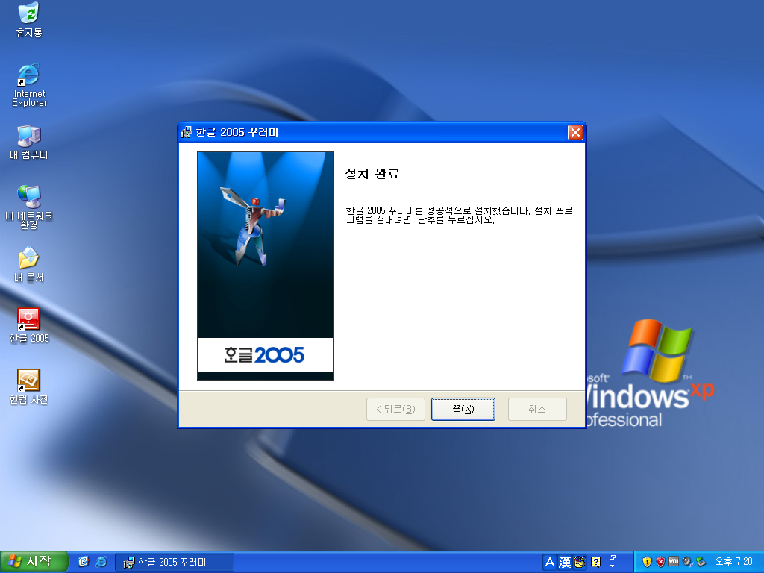764x573 pixels.
Task: Click the disabled 뒤로(B) back button
Action: point(395,409)
